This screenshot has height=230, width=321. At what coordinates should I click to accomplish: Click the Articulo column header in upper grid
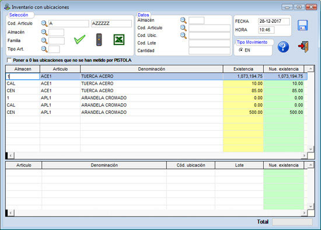tap(60, 69)
